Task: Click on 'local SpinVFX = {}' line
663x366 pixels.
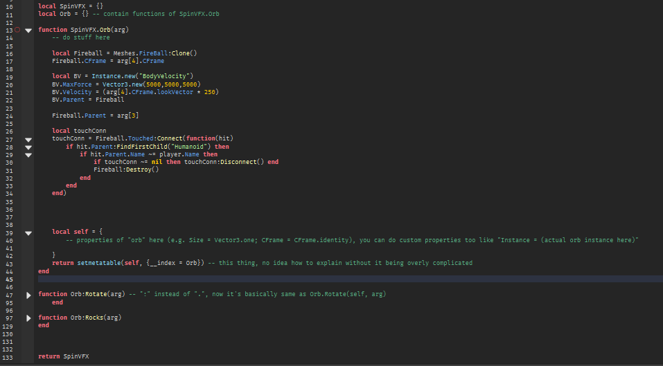Action: click(x=71, y=6)
